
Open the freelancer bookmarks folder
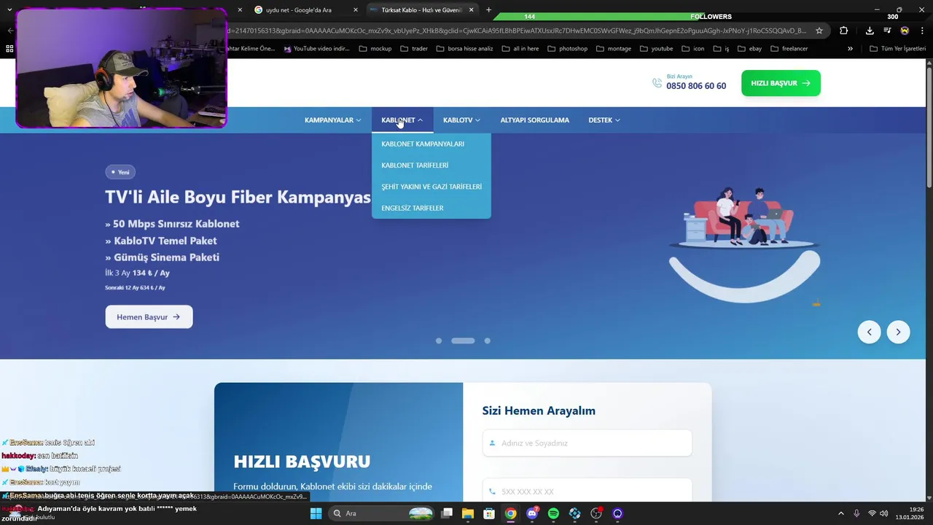[x=789, y=49]
